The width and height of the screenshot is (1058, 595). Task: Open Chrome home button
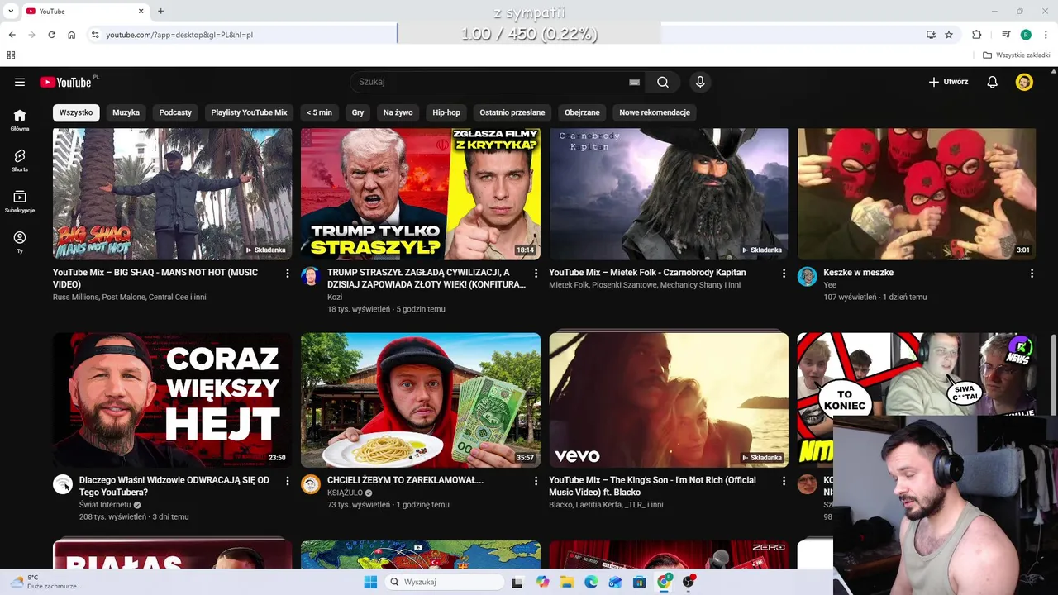[72, 35]
